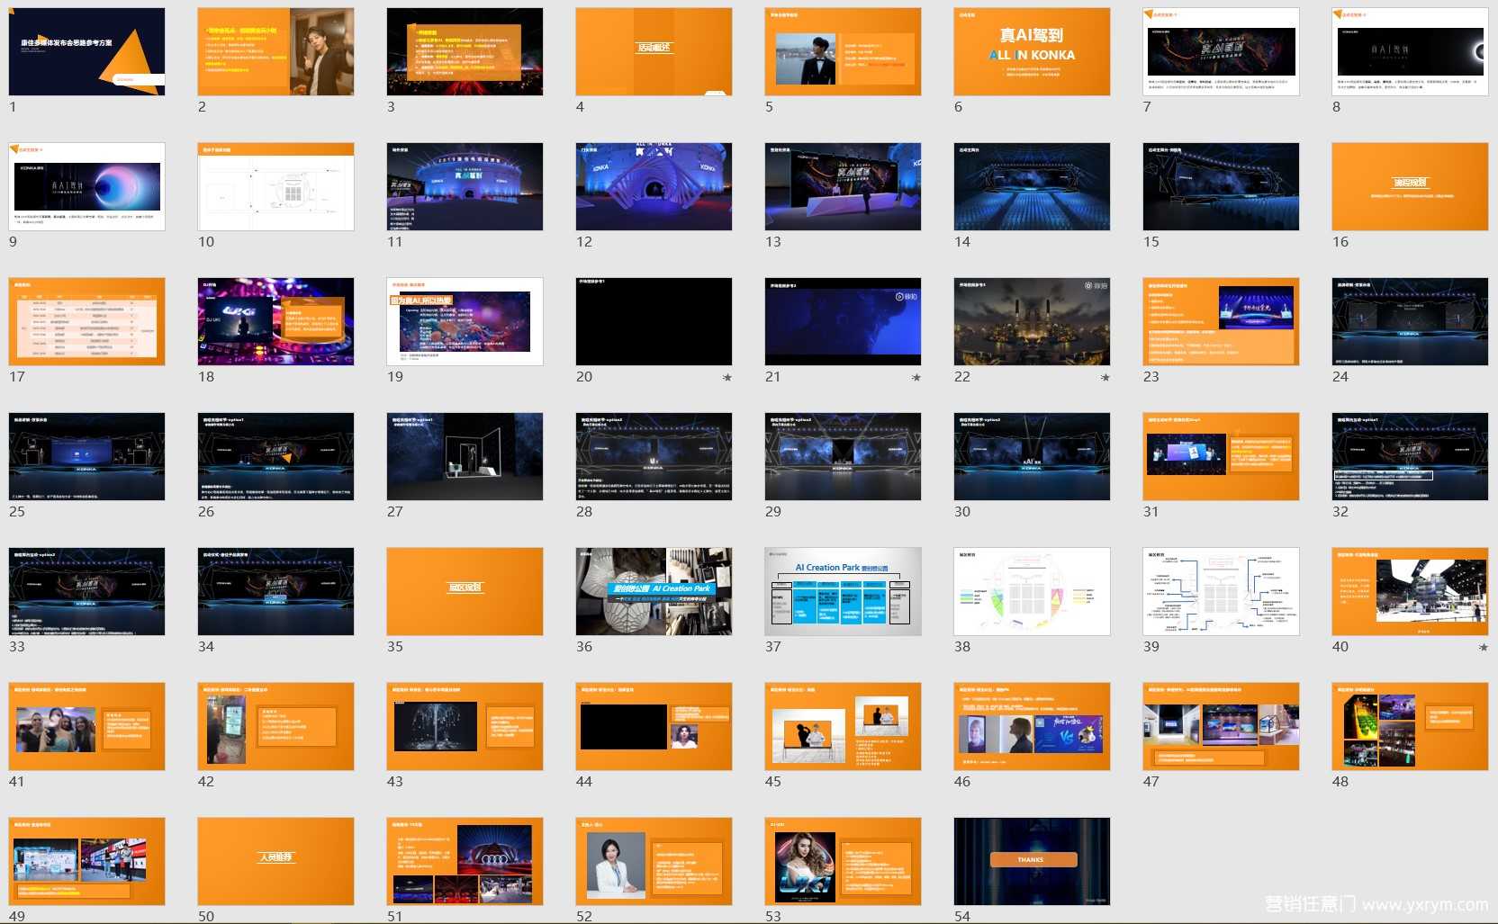This screenshot has height=924, width=1498.
Task: Select slide 21 dark blue video thumbnail
Action: 843,321
